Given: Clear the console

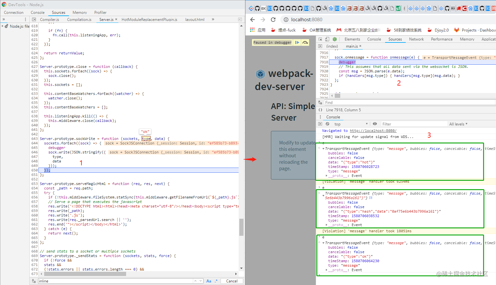Looking at the screenshot, I should pyautogui.click(x=327, y=124).
